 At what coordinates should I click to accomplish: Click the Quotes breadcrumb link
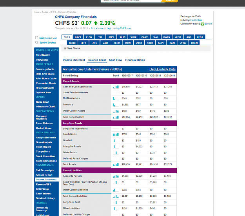[45, 12]
